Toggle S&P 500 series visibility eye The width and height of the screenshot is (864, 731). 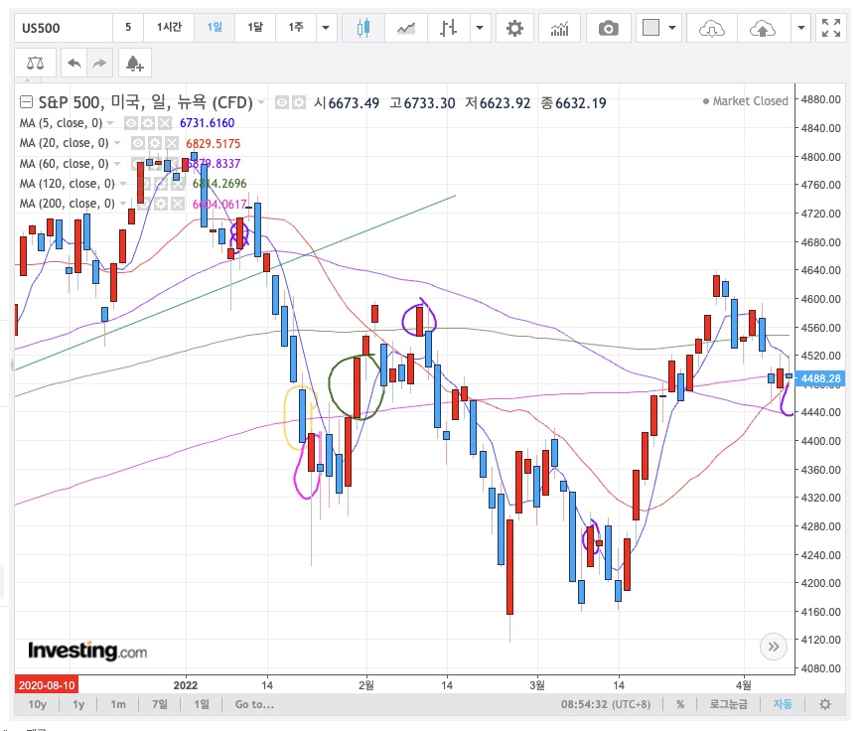tap(282, 102)
